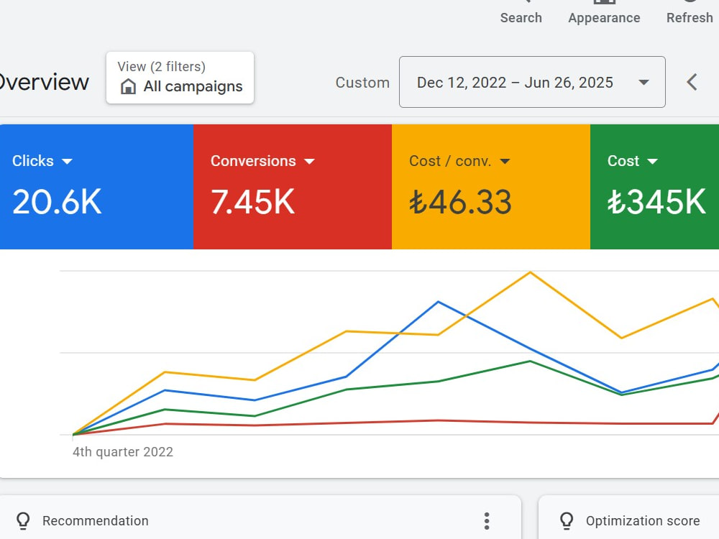The image size is (719, 539).
Task: Go to the previous date period
Action: coord(692,83)
